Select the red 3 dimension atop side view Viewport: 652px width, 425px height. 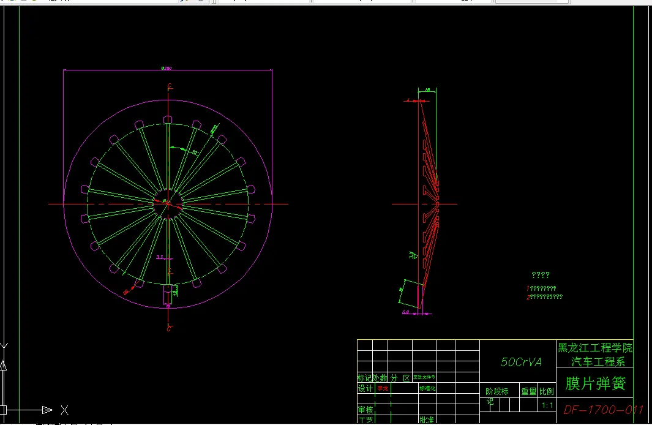409,100
